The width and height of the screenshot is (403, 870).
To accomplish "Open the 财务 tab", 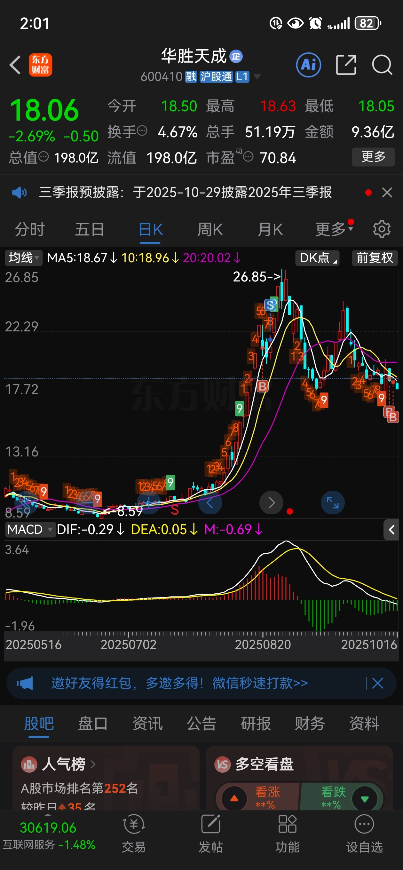I will [x=310, y=724].
